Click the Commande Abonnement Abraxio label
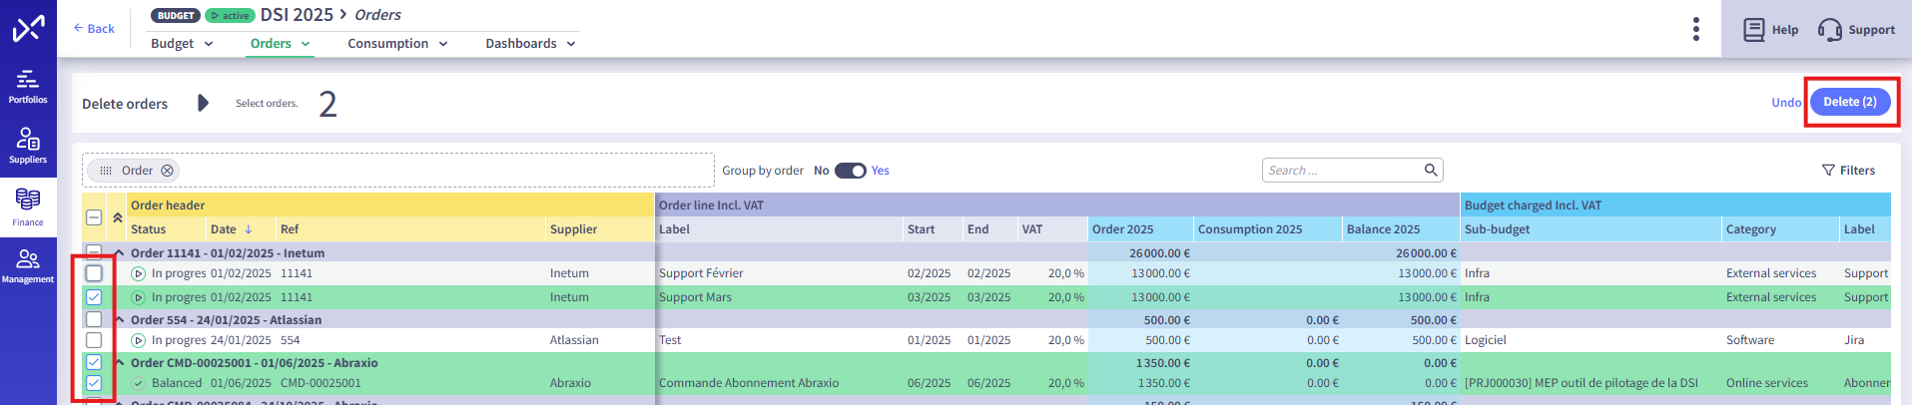 click(x=749, y=383)
